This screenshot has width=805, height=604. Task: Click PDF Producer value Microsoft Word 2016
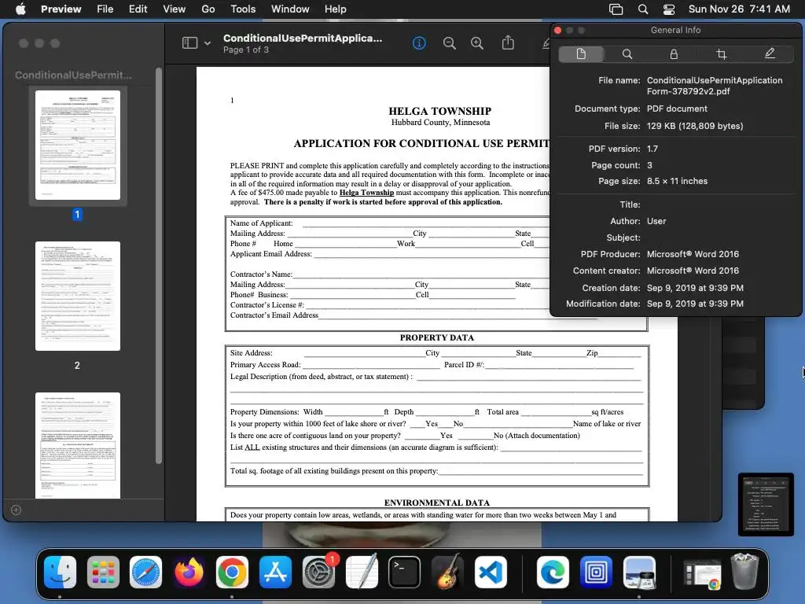click(693, 254)
